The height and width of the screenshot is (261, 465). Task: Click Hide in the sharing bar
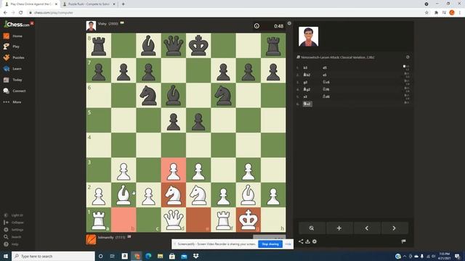coord(288,244)
